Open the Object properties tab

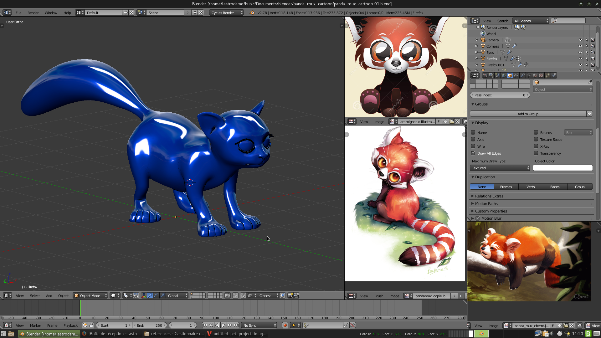(510, 75)
